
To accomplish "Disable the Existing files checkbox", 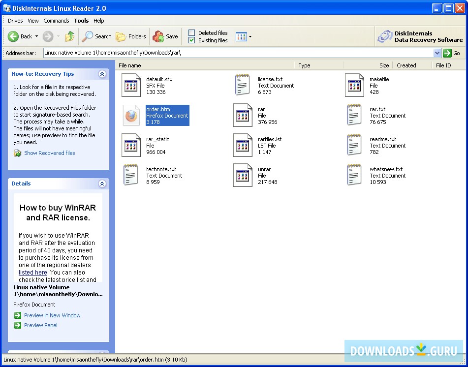I will [192, 40].
